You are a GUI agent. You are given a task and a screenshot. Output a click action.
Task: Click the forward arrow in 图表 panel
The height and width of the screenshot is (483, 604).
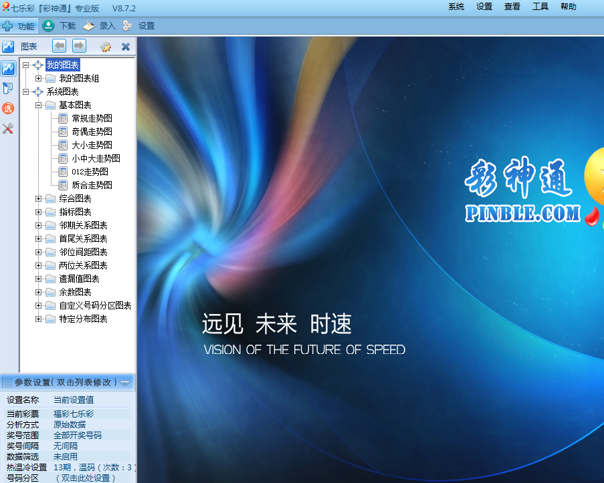(x=79, y=46)
